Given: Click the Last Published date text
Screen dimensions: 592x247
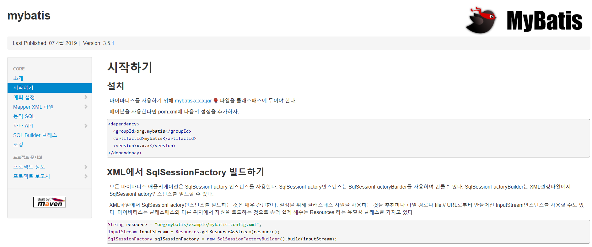Looking at the screenshot, I should tap(45, 43).
